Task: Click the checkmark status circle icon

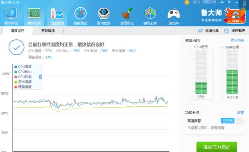Action: (16, 47)
